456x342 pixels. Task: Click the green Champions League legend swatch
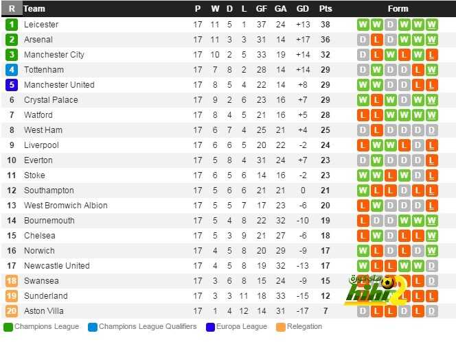tap(8, 327)
